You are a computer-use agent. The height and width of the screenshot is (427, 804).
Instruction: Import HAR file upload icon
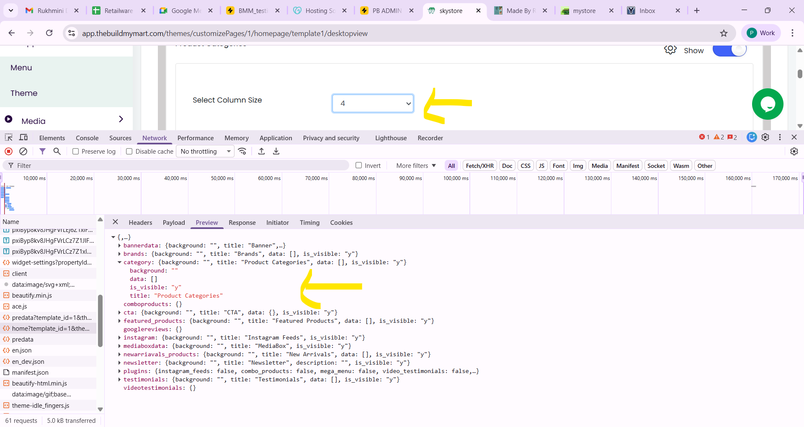pyautogui.click(x=261, y=152)
